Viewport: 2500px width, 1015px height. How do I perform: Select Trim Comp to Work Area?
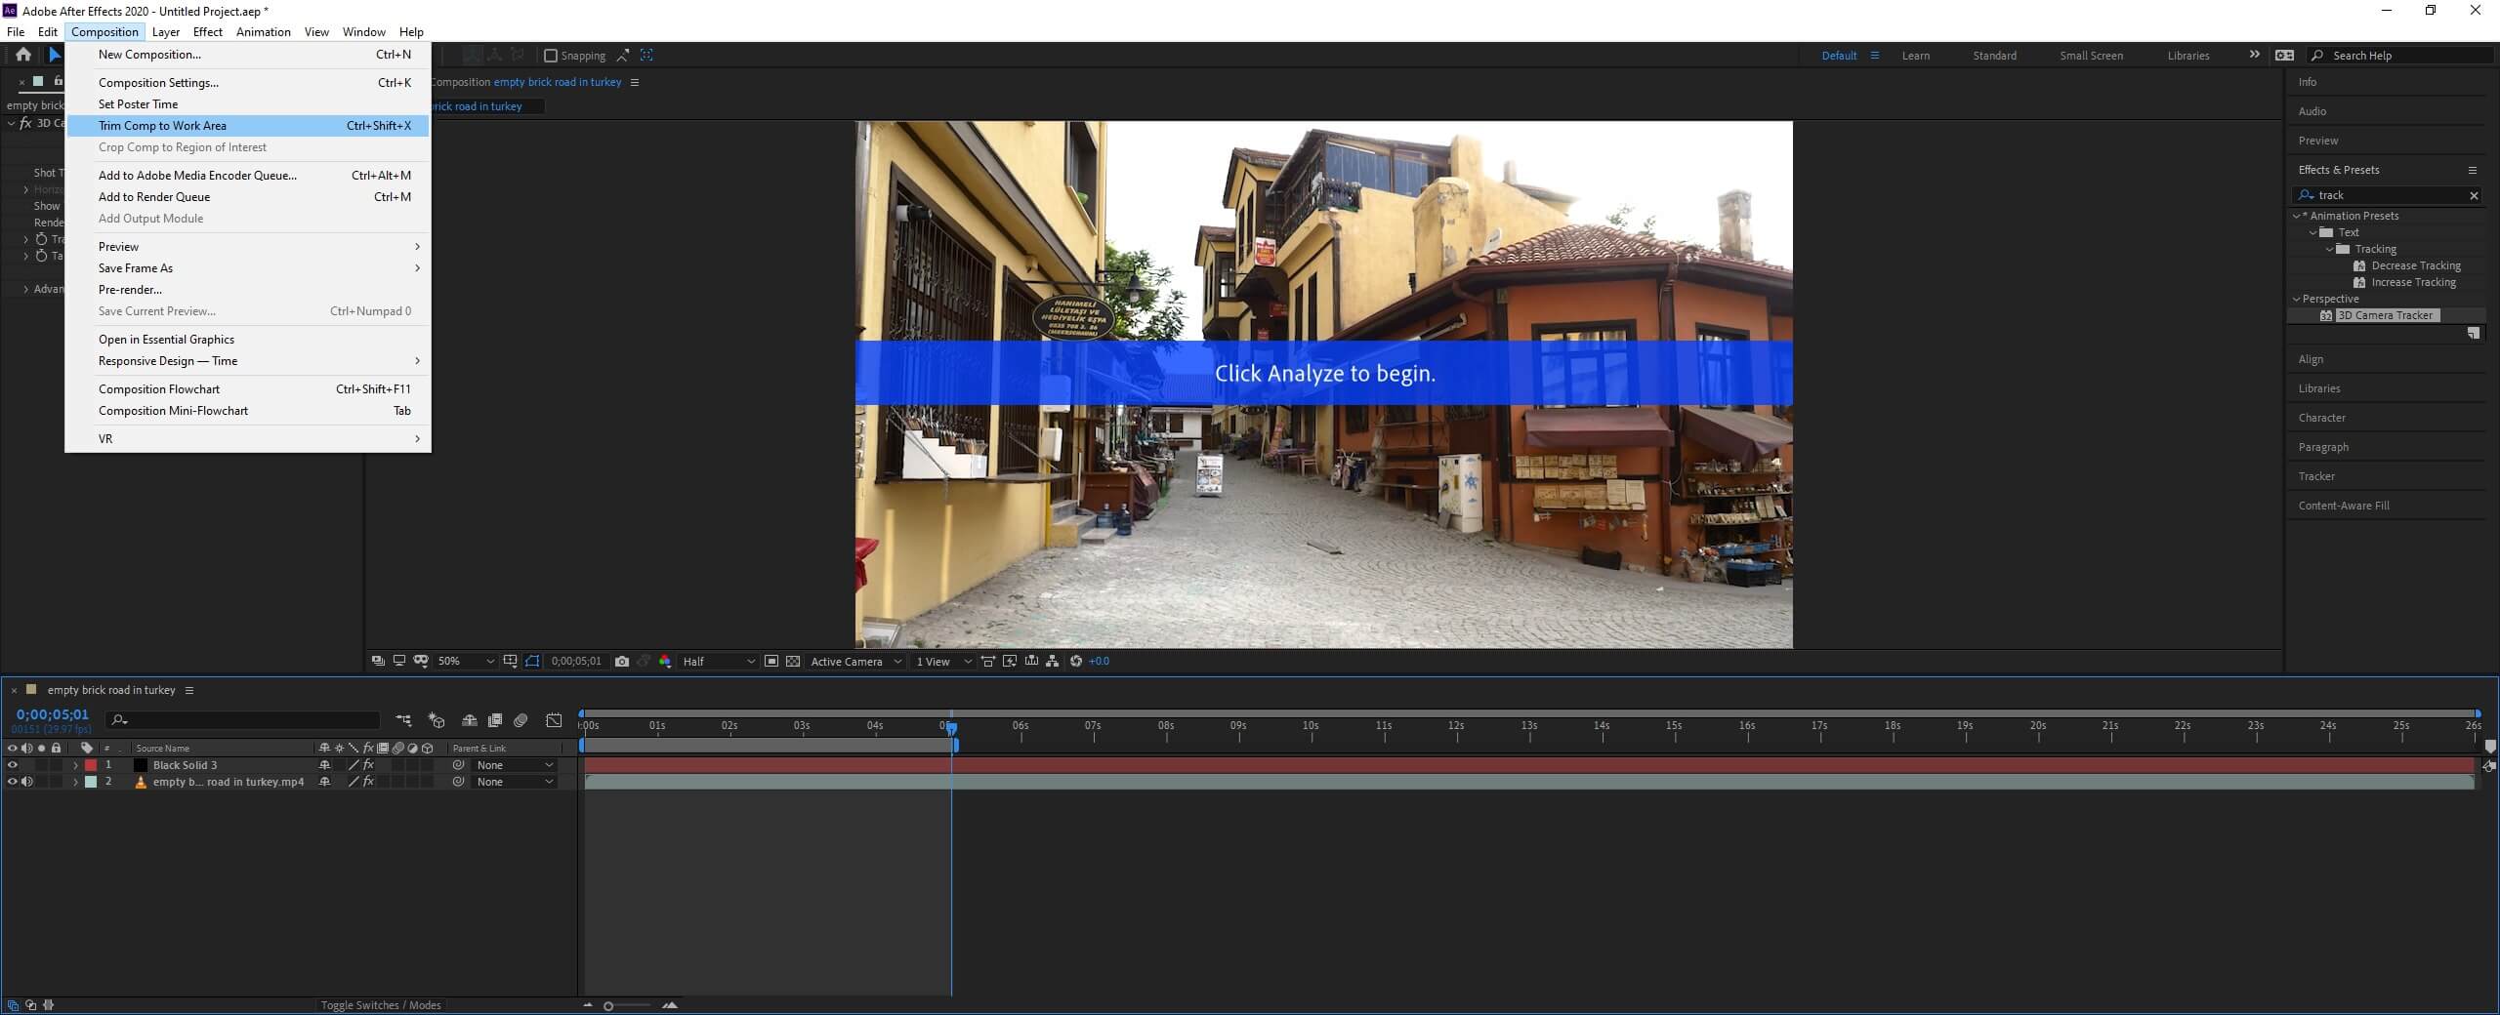pyautogui.click(x=162, y=126)
